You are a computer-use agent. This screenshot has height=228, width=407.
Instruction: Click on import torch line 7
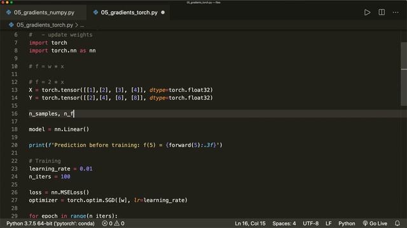48,42
